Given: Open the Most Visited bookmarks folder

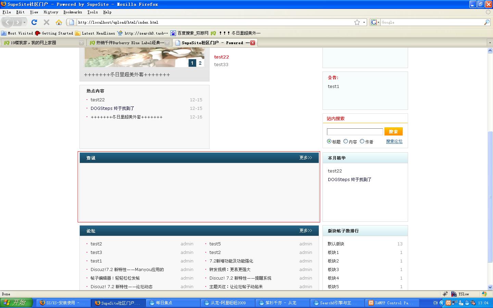Looking at the screenshot, I should click(17, 33).
